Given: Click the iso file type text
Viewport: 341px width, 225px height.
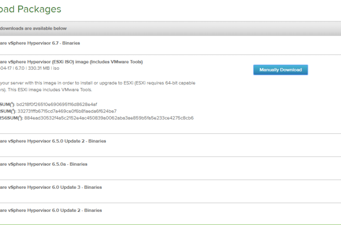Looking at the screenshot, I should (x=56, y=68).
